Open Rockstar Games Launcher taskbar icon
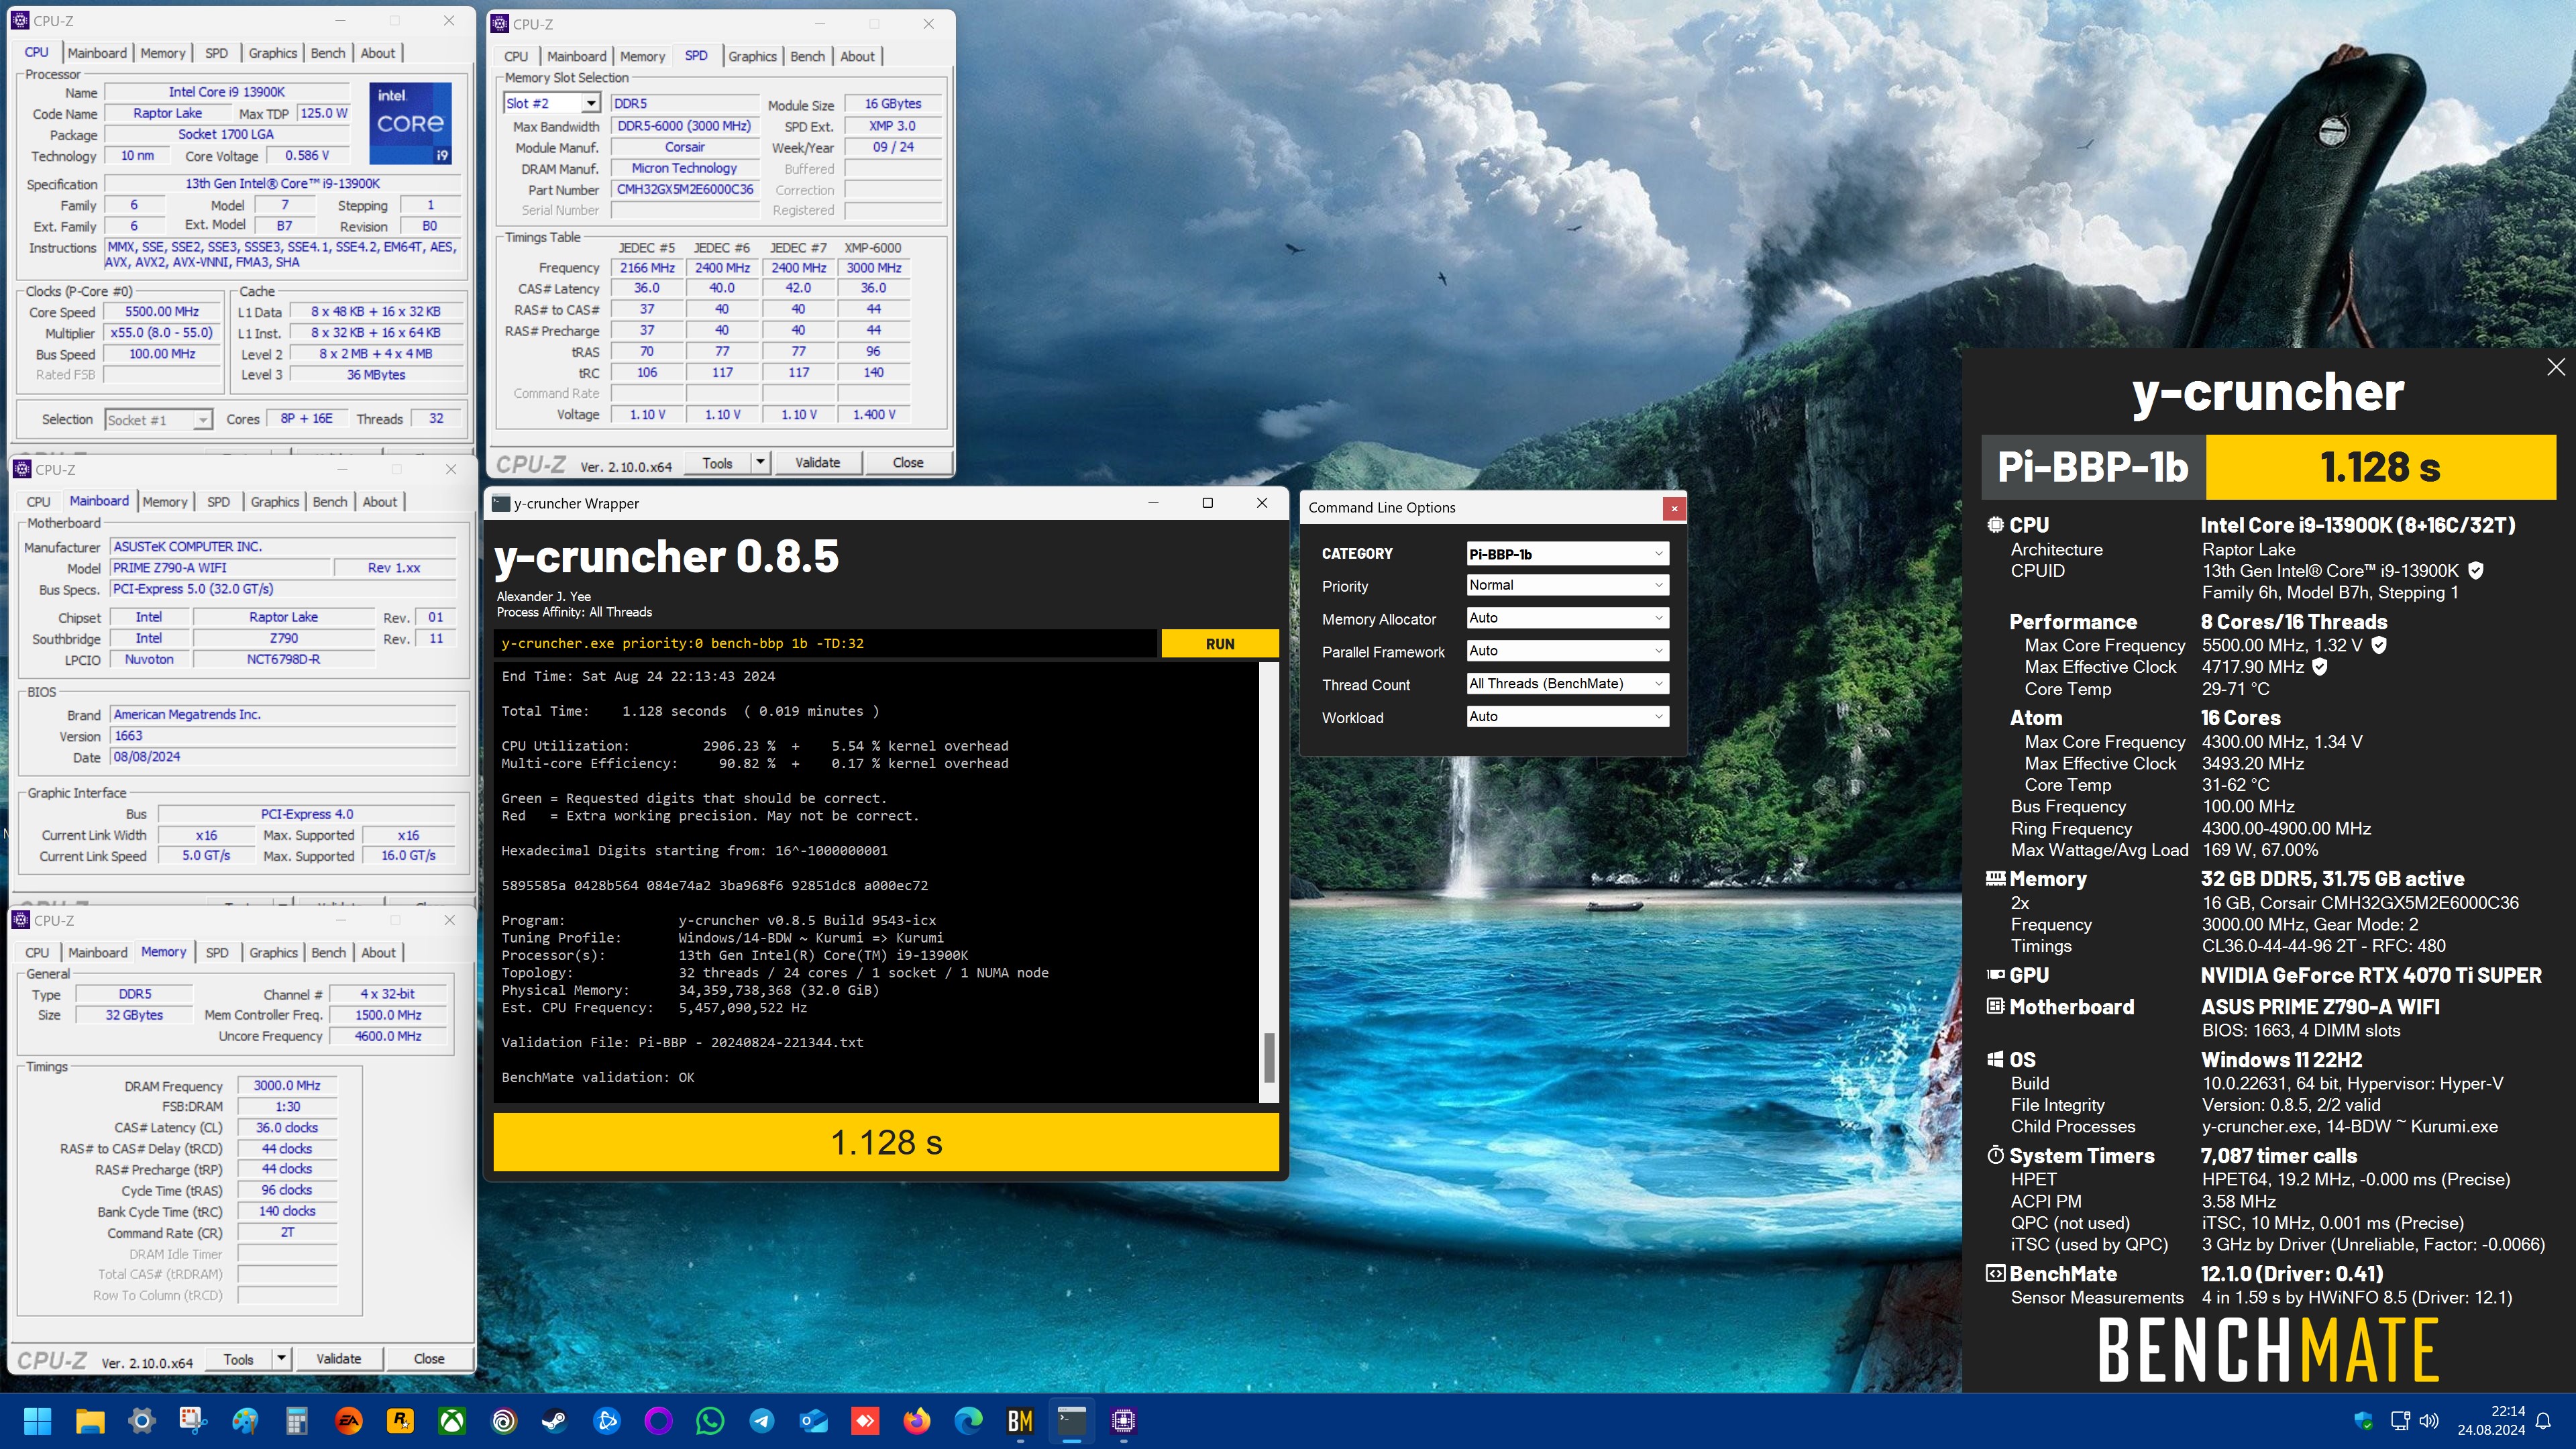The image size is (2576, 1449). point(401,1420)
